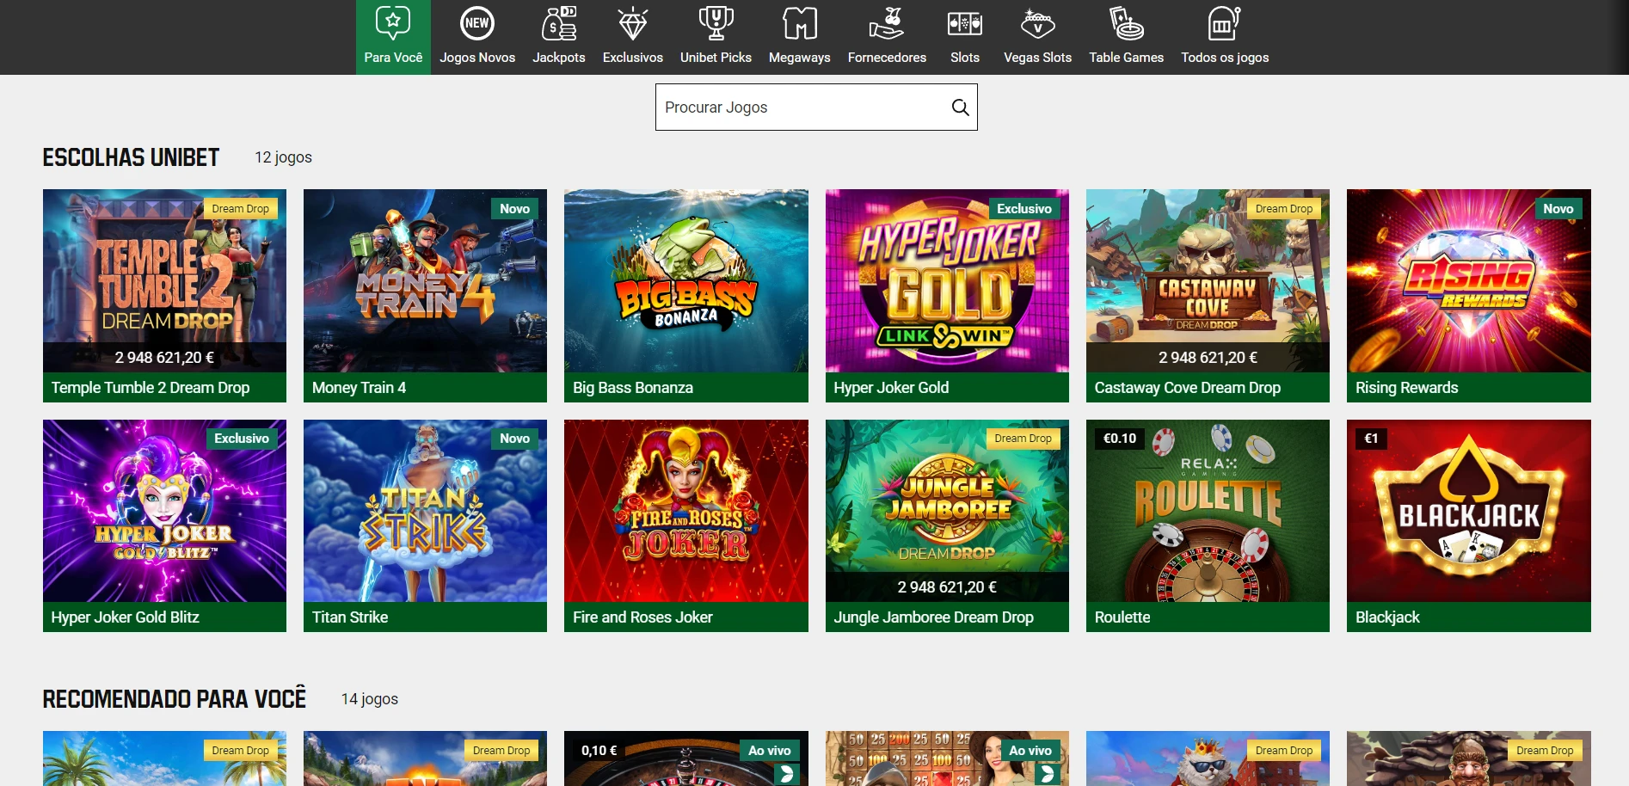Play the Blackjack game thumbnail

pyautogui.click(x=1469, y=511)
